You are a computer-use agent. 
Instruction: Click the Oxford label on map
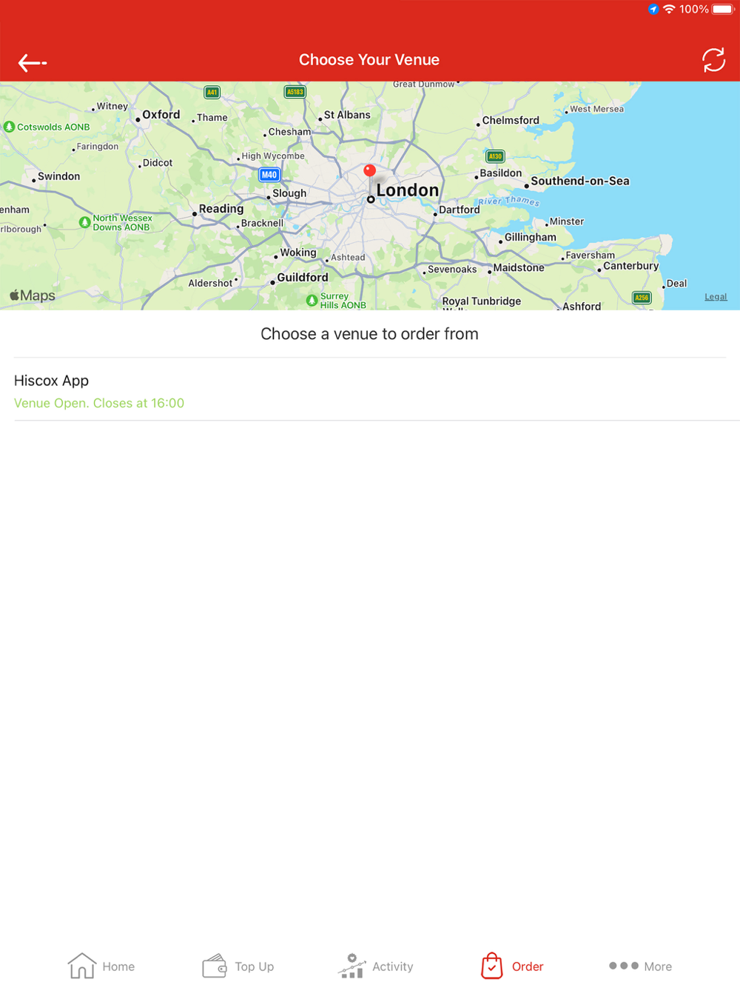(161, 115)
